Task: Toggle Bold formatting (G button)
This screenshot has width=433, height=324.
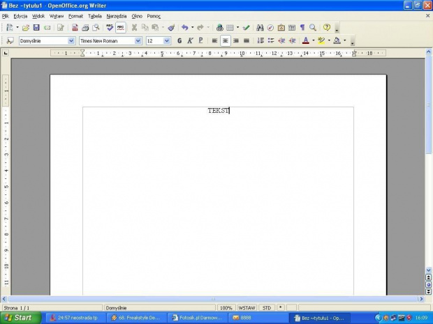Action: (179, 40)
